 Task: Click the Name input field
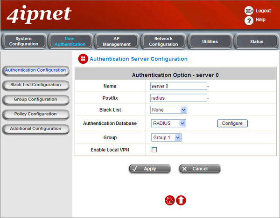(179, 86)
